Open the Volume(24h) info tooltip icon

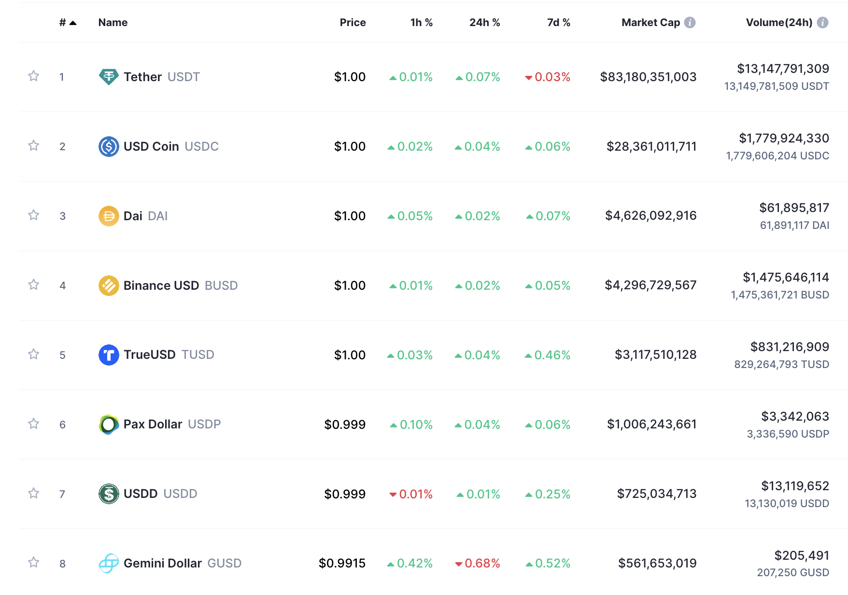point(822,23)
